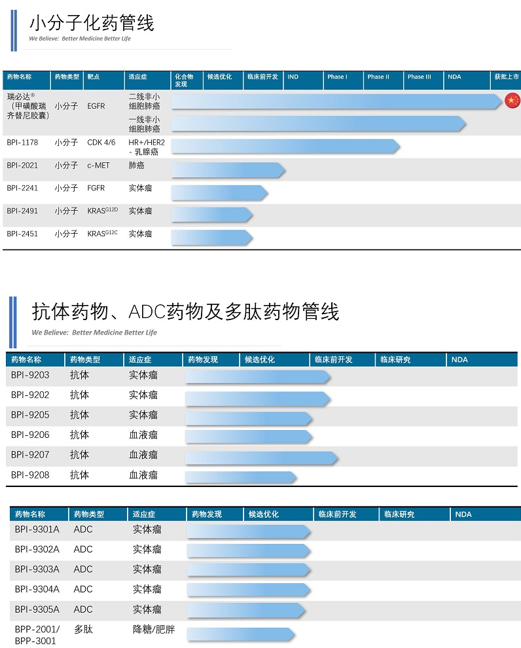Image resolution: width=521 pixels, height=648 pixels.
Task: Click the BPI-9202 antibody name
Action: point(30,395)
